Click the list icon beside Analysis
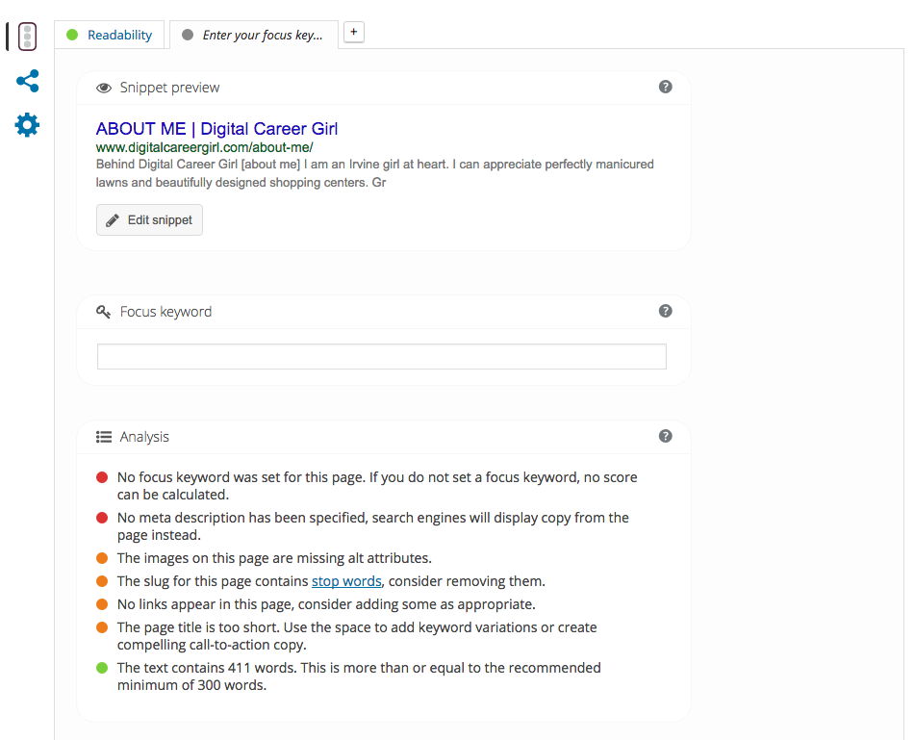 point(104,437)
